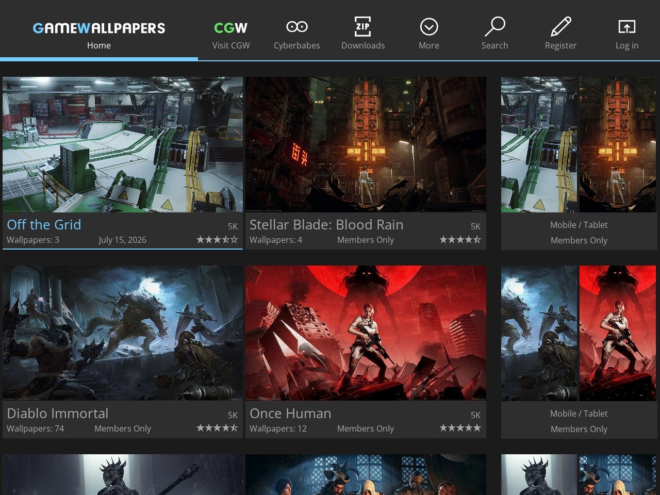This screenshot has height=495, width=660.
Task: Open Search via the magnifier icon
Action: [495, 26]
